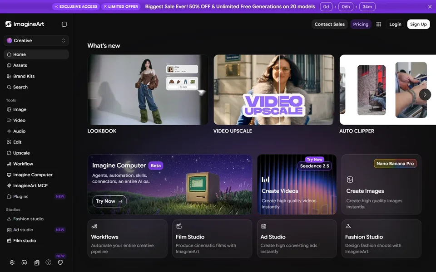Click the Biggest Sale Ever banner text

(x=230, y=6)
